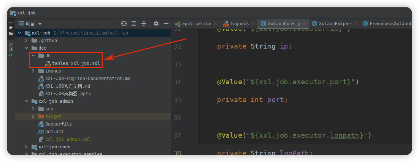Close the application tab
419x162 pixels.
coord(216,24)
